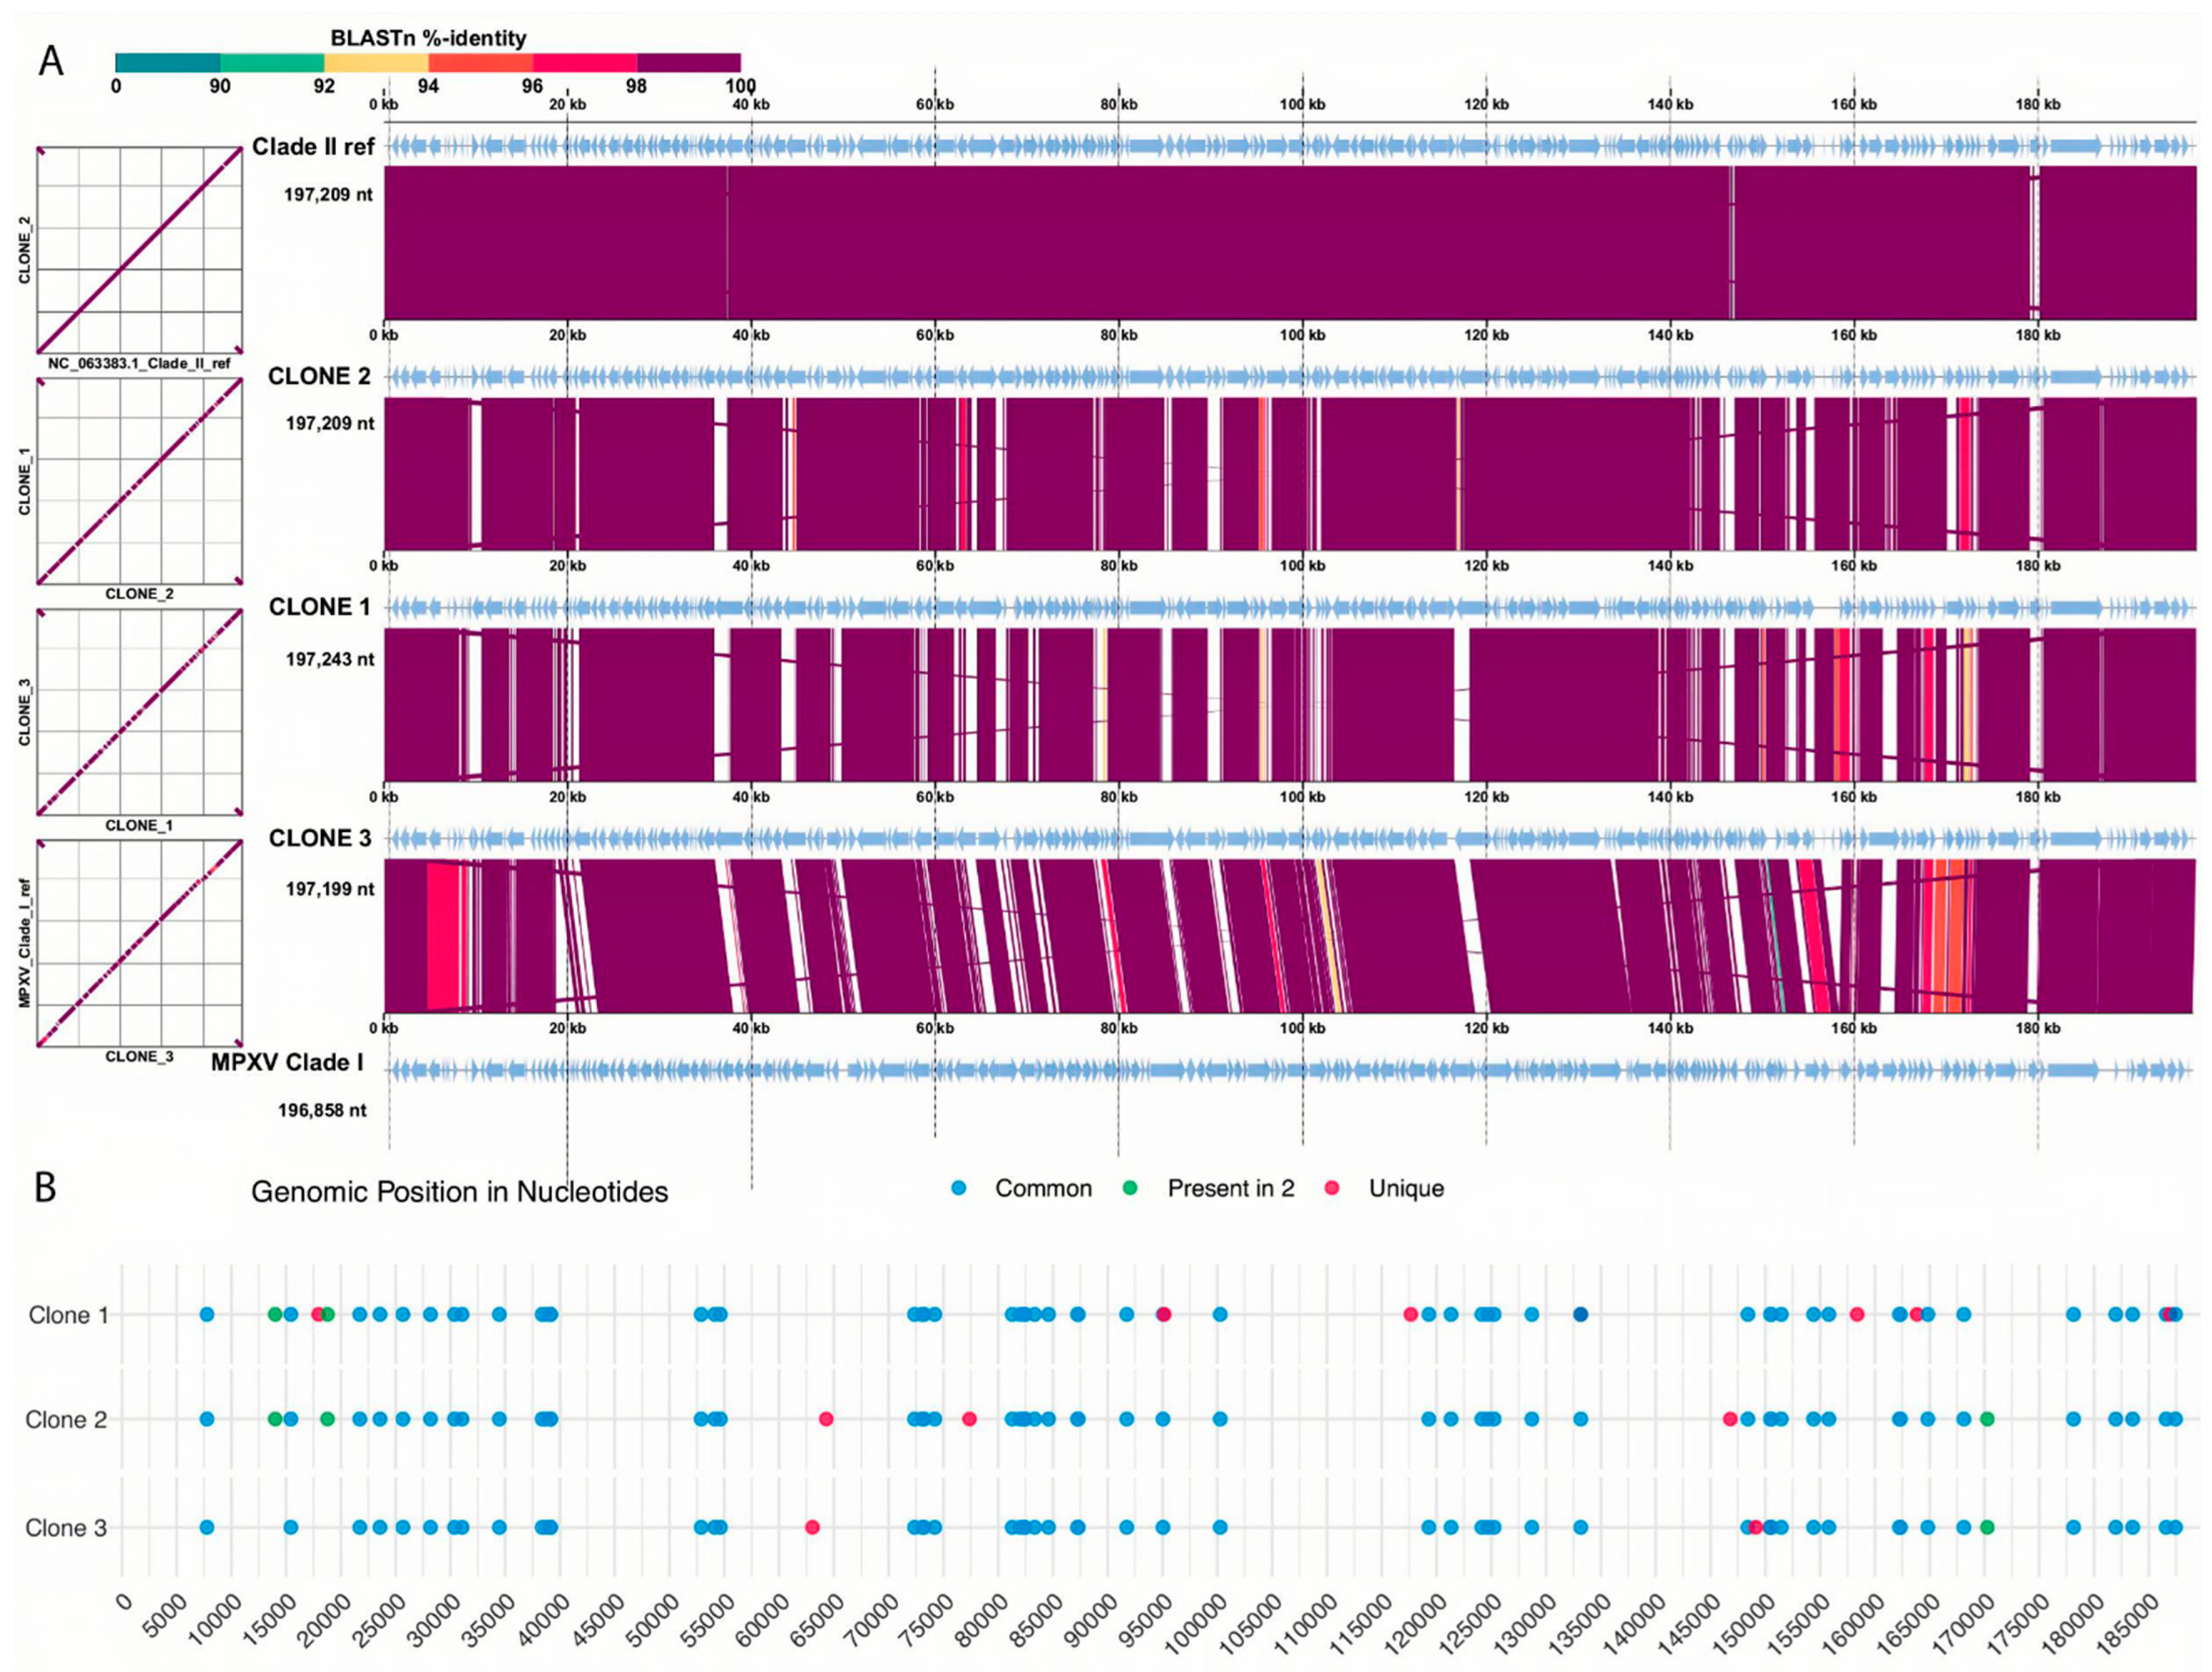Click the Clone 1 row label in panel B
The width and height of the screenshot is (2212, 1672).
[68, 1315]
